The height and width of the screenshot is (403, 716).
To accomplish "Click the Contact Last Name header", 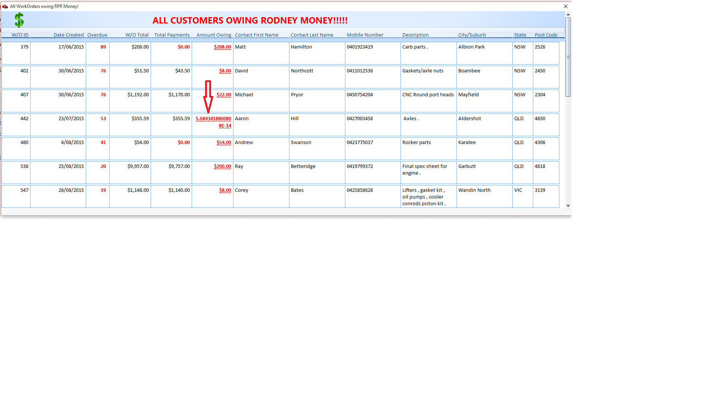I will [312, 35].
